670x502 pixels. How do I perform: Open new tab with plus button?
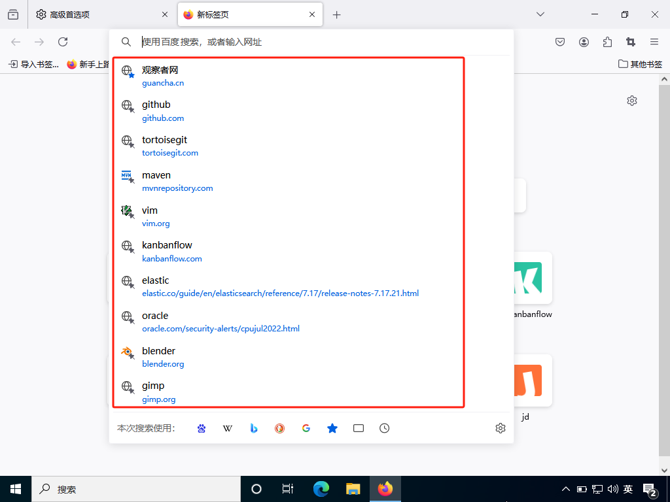click(x=337, y=15)
